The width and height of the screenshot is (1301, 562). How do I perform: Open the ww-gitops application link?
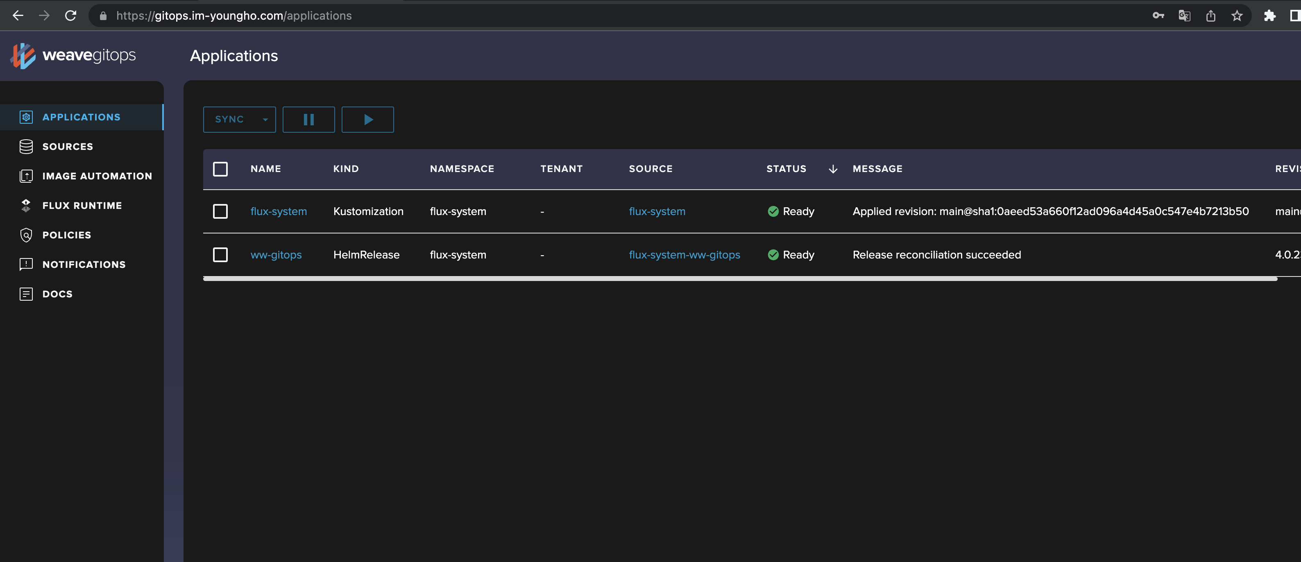[276, 255]
